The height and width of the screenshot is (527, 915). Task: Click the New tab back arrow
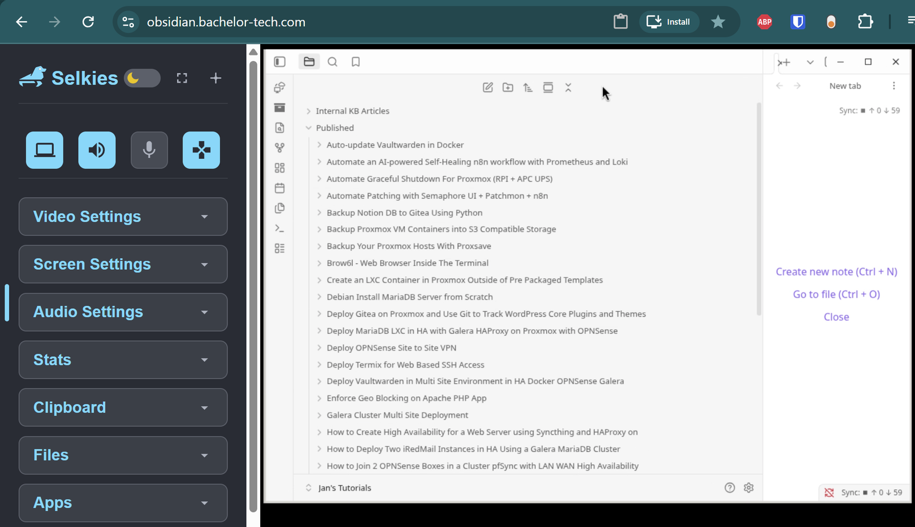tap(779, 86)
